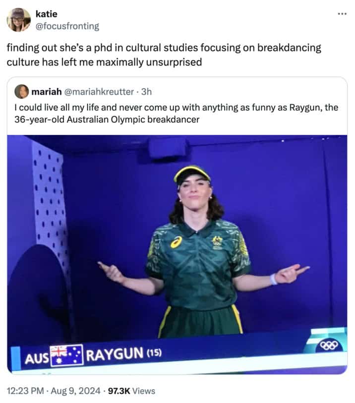Viewport: 355px width, 403px height.
Task: Select the @mariahkreutter handle
Action: (99, 92)
